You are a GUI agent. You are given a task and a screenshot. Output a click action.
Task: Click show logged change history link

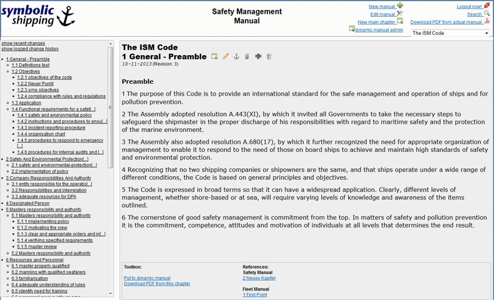[x=30, y=49]
